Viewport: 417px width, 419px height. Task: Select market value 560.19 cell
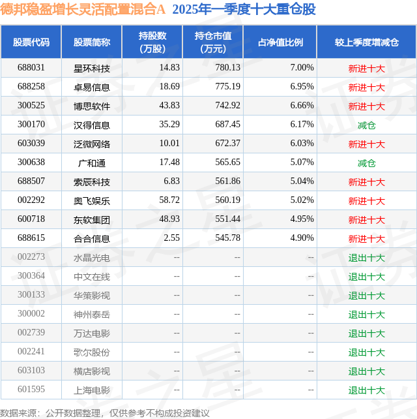(x=227, y=200)
